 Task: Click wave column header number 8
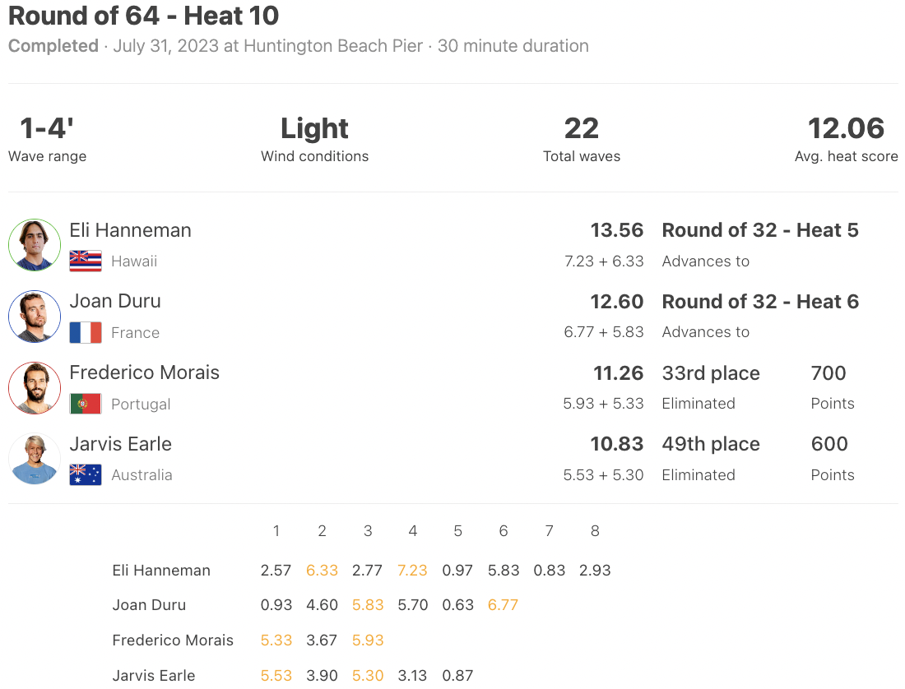pyautogui.click(x=595, y=531)
